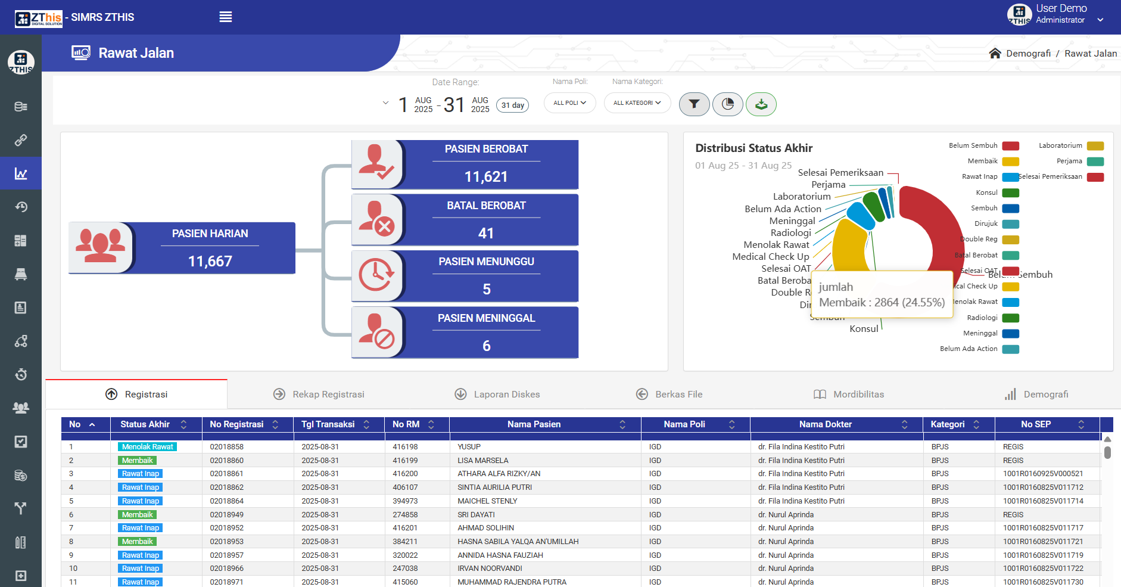The width and height of the screenshot is (1121, 587).
Task: Click the green download icon button
Action: coord(761,104)
